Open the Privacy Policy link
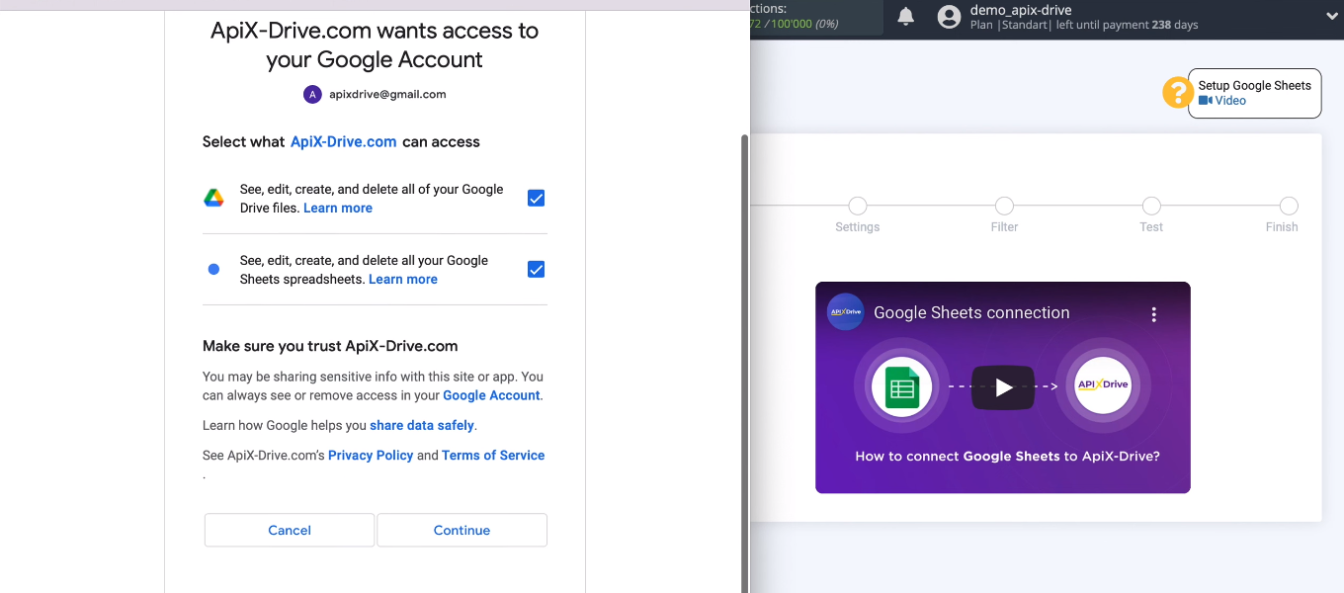 tap(371, 455)
